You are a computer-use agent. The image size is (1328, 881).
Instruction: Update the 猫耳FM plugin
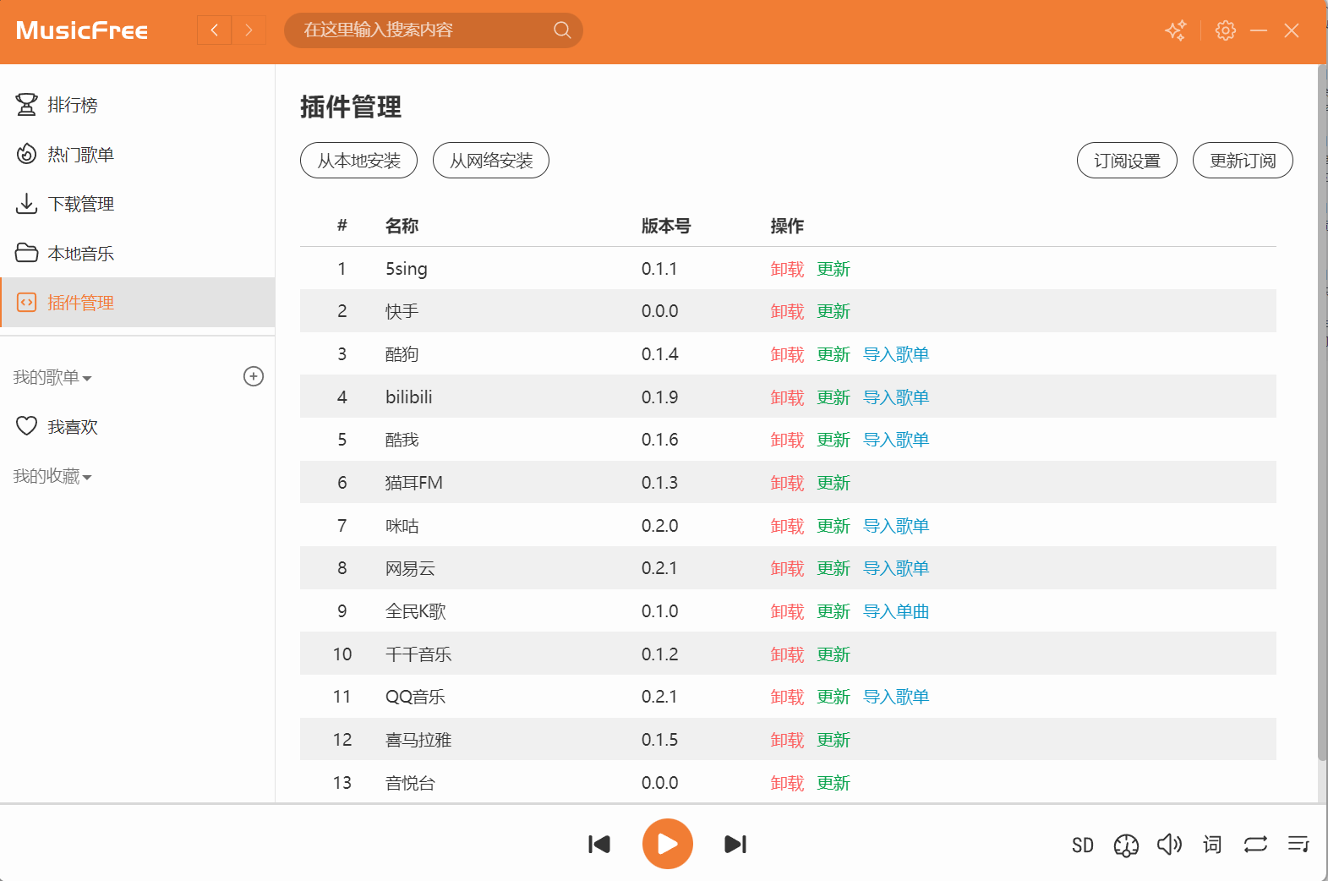tap(833, 483)
